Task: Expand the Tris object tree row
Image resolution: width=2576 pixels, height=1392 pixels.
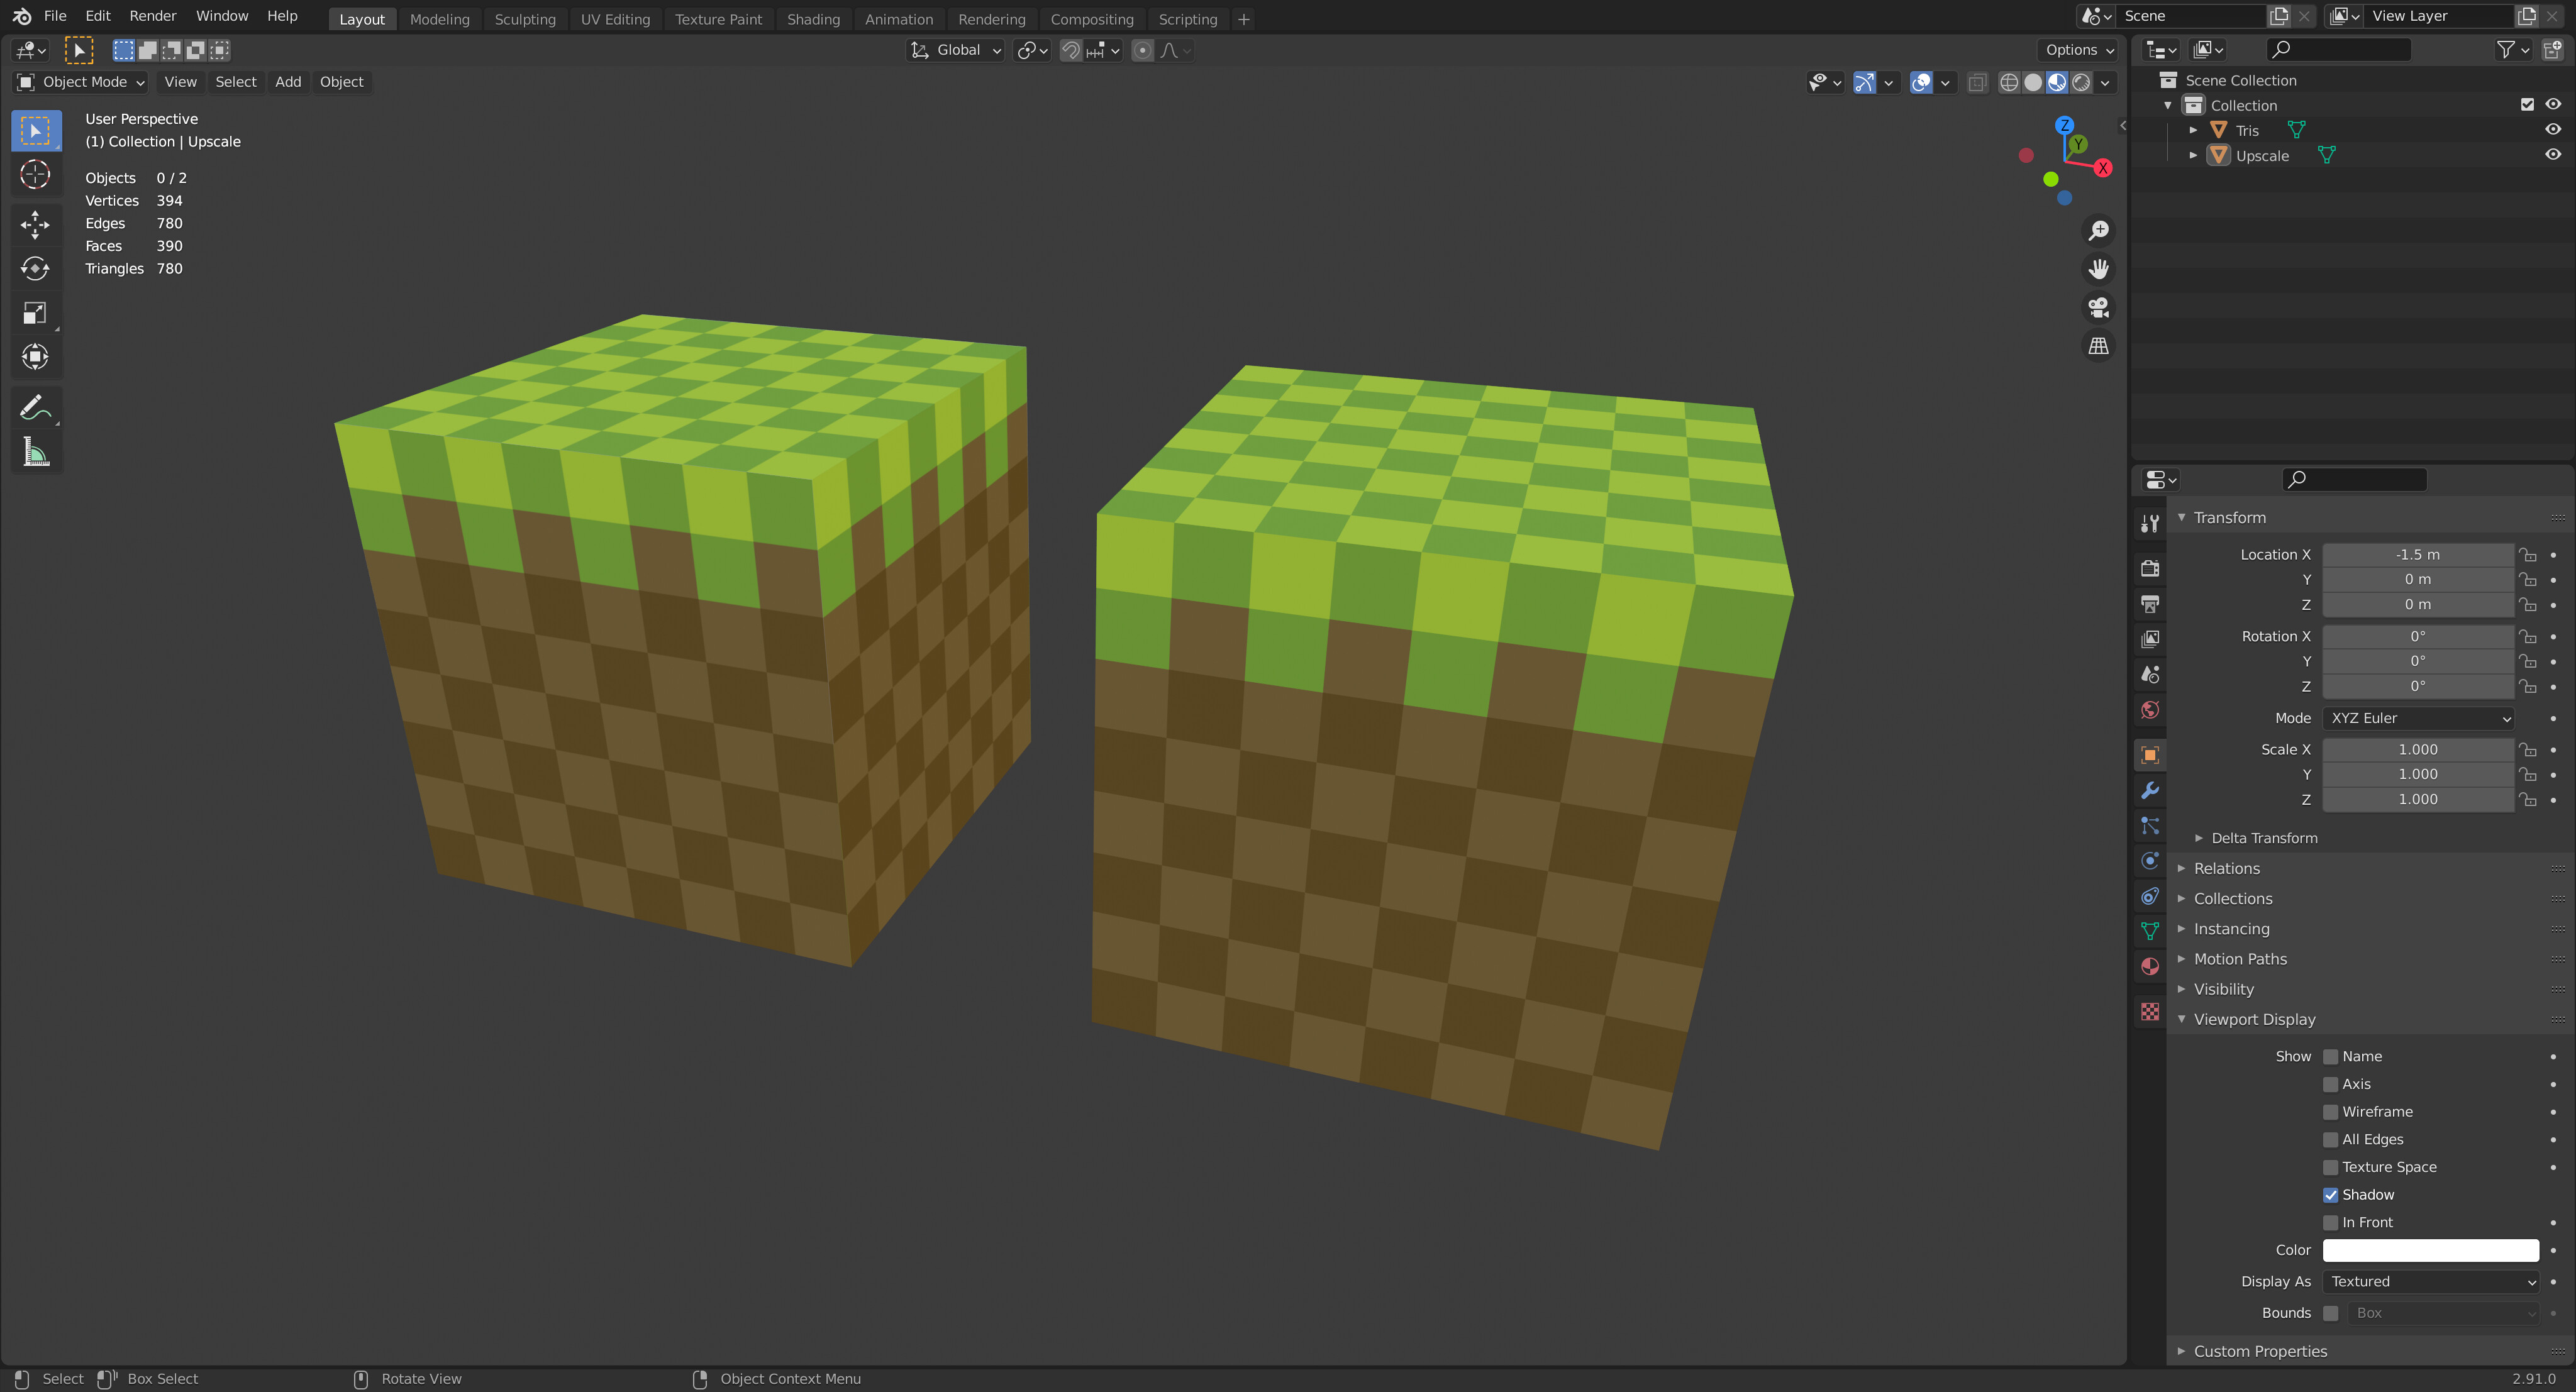Action: tap(2193, 130)
